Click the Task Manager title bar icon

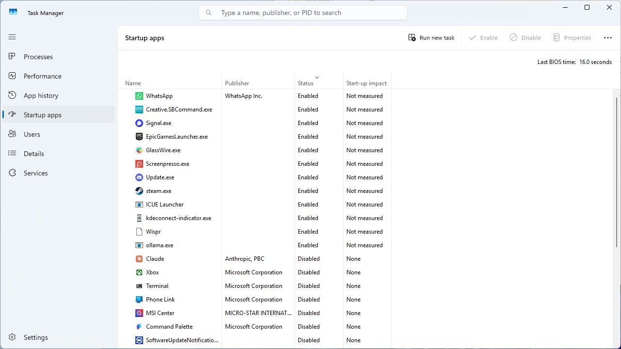click(13, 12)
